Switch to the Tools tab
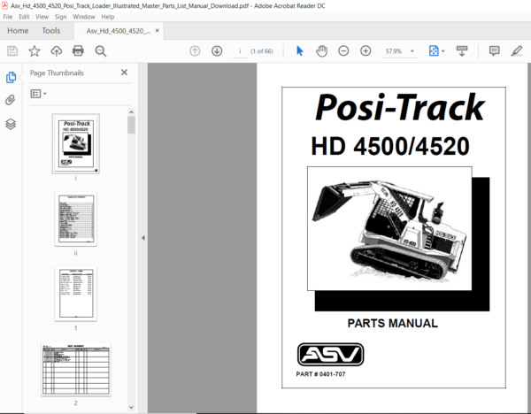The width and height of the screenshot is (531, 414). (51, 31)
